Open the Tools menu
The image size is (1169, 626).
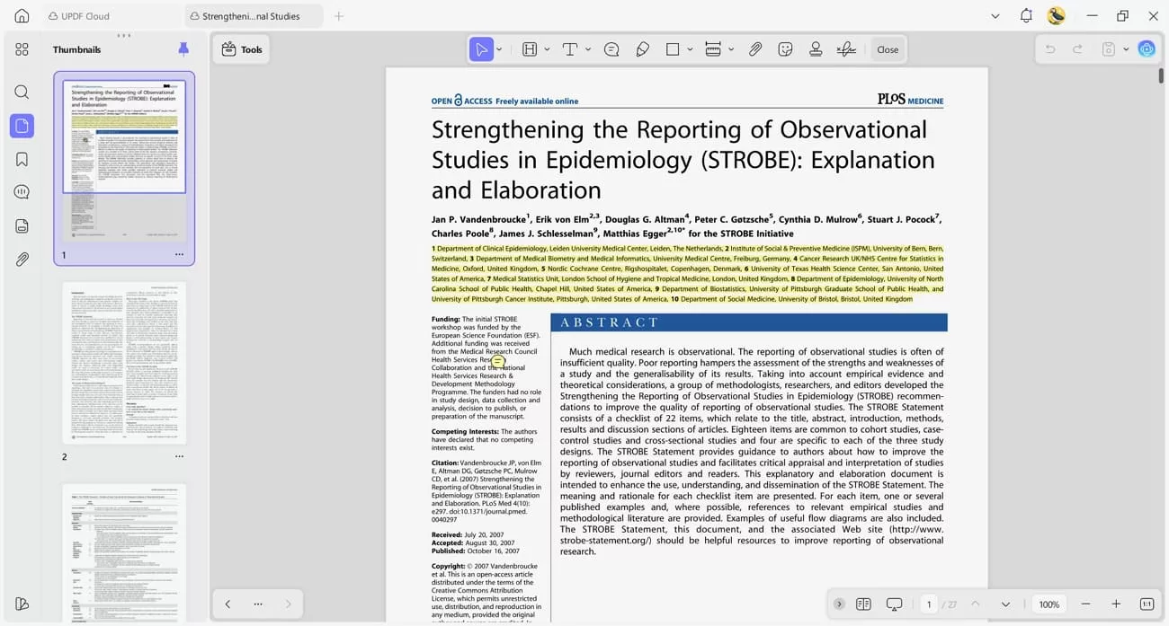241,49
